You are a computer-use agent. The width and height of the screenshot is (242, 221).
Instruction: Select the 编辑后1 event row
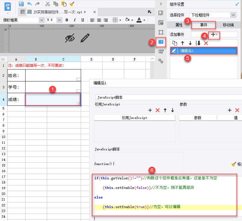[204, 51]
